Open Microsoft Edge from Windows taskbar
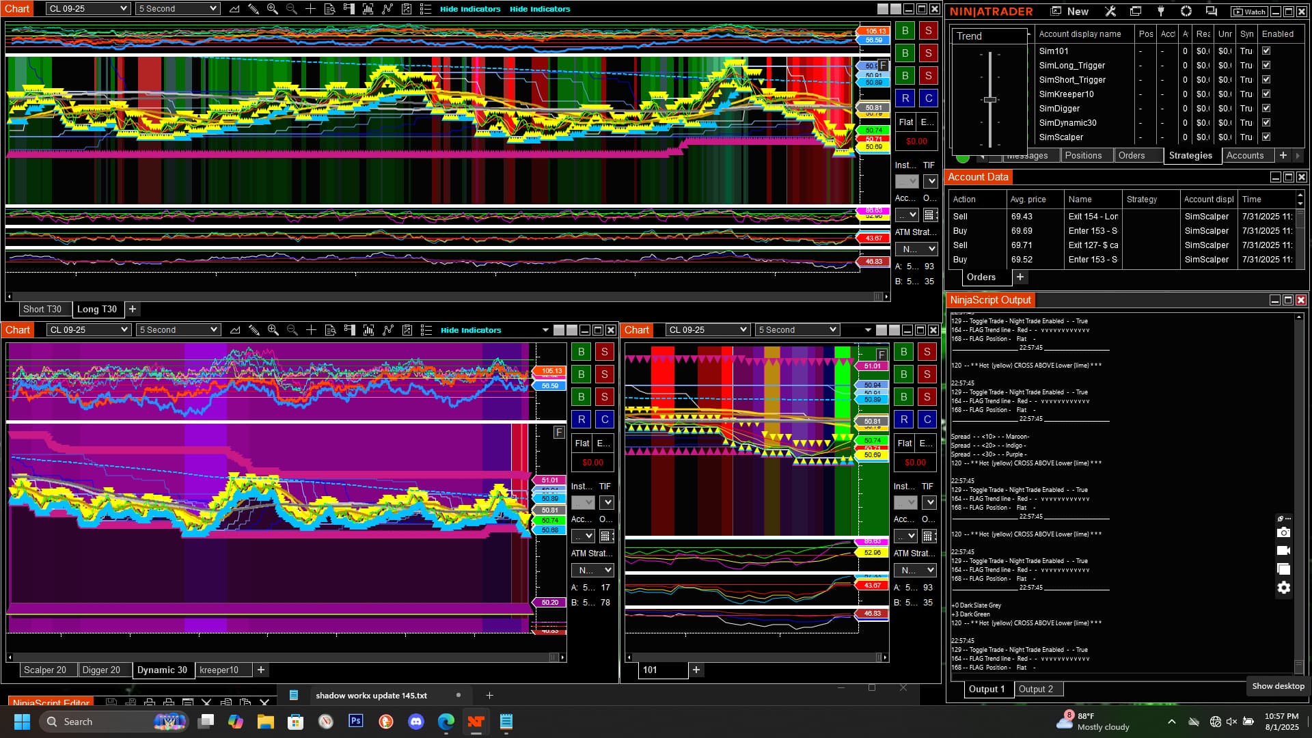The image size is (1312, 738). 446,722
